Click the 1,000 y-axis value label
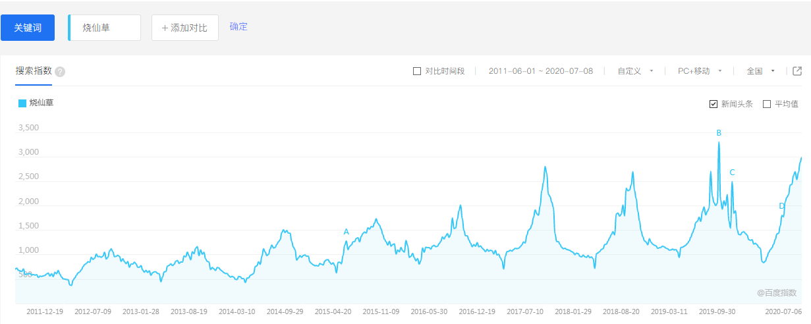The width and height of the screenshot is (811, 324). (28, 251)
